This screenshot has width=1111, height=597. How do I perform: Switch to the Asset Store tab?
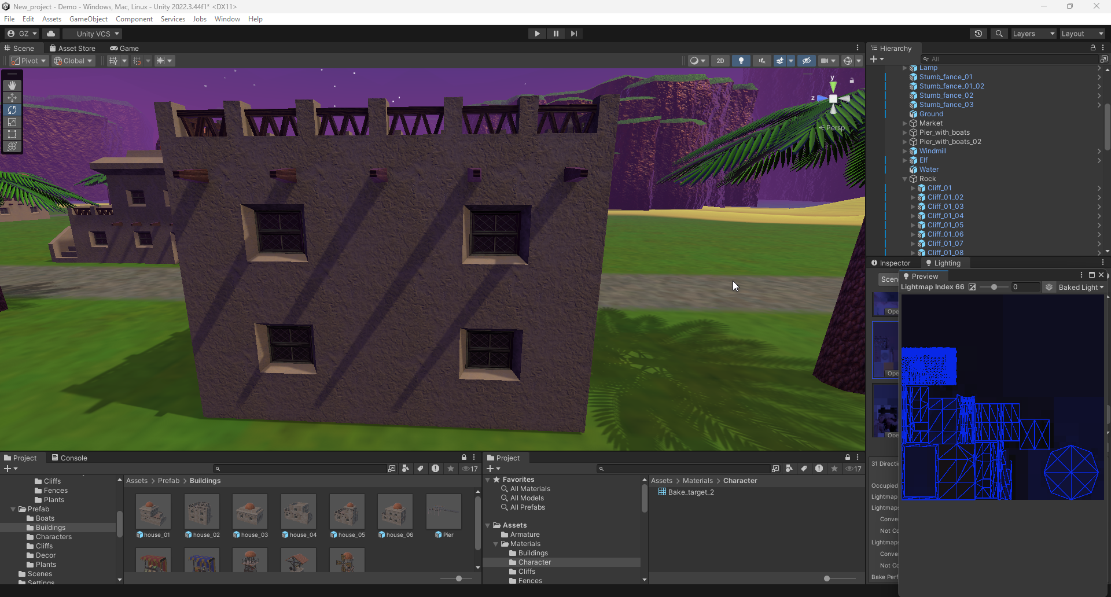pyautogui.click(x=72, y=48)
